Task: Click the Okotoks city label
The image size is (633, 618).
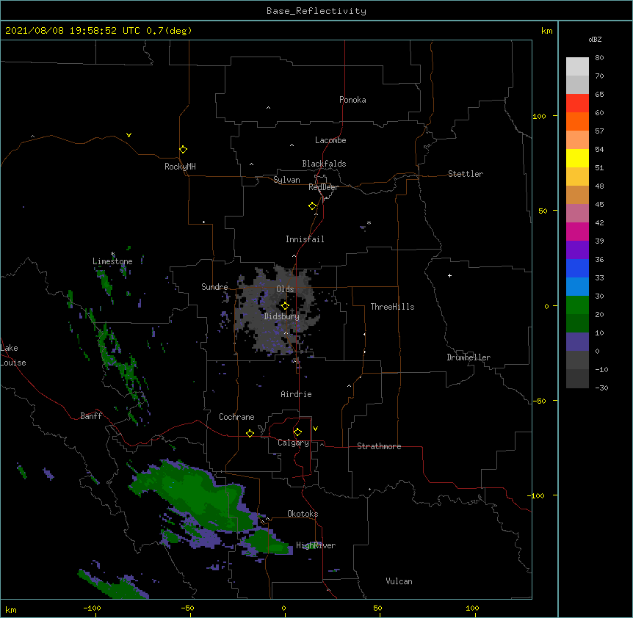Action: pos(303,514)
